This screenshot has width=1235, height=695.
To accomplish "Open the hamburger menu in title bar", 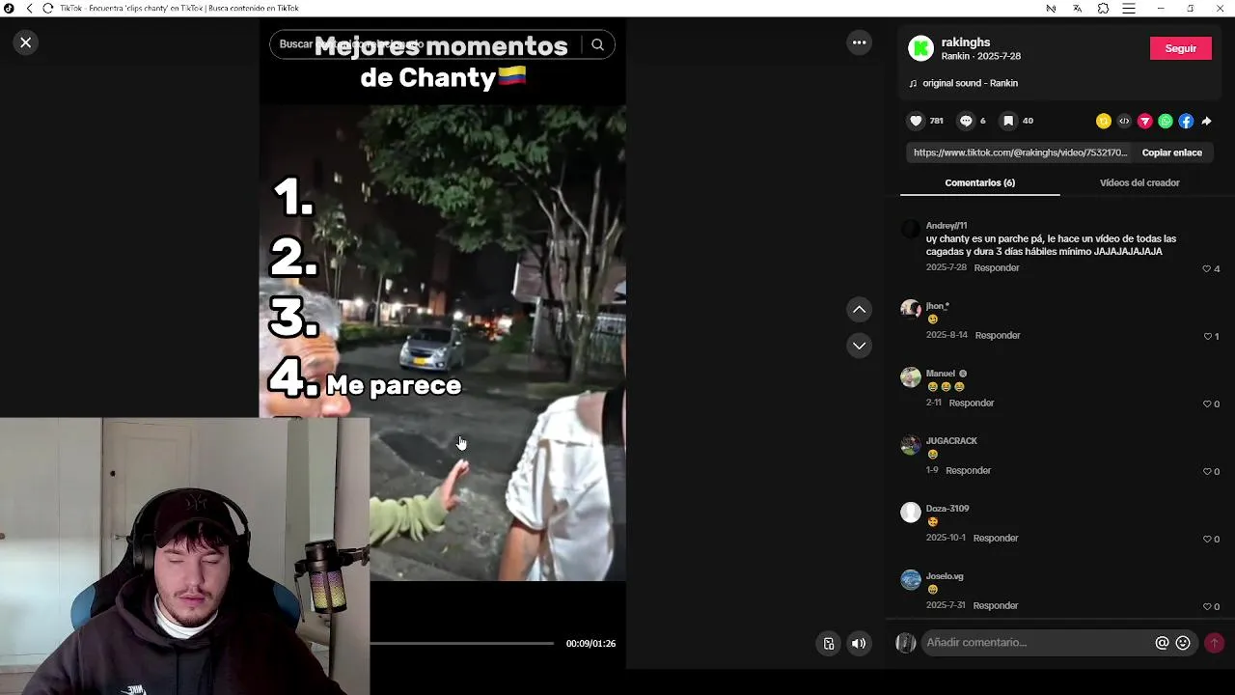I will (x=1129, y=8).
